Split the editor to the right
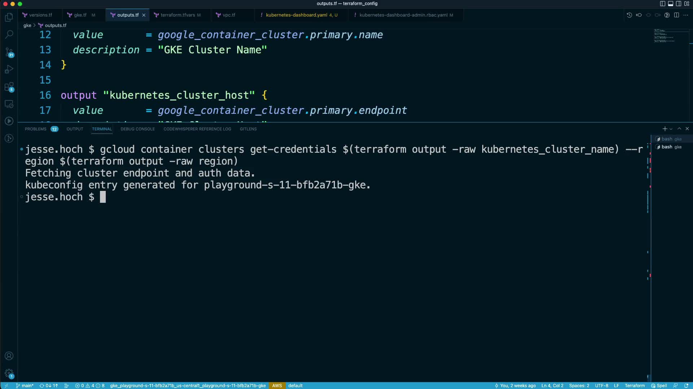 [676, 15]
